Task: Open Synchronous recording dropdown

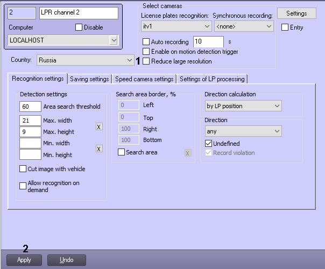Action: (x=243, y=26)
